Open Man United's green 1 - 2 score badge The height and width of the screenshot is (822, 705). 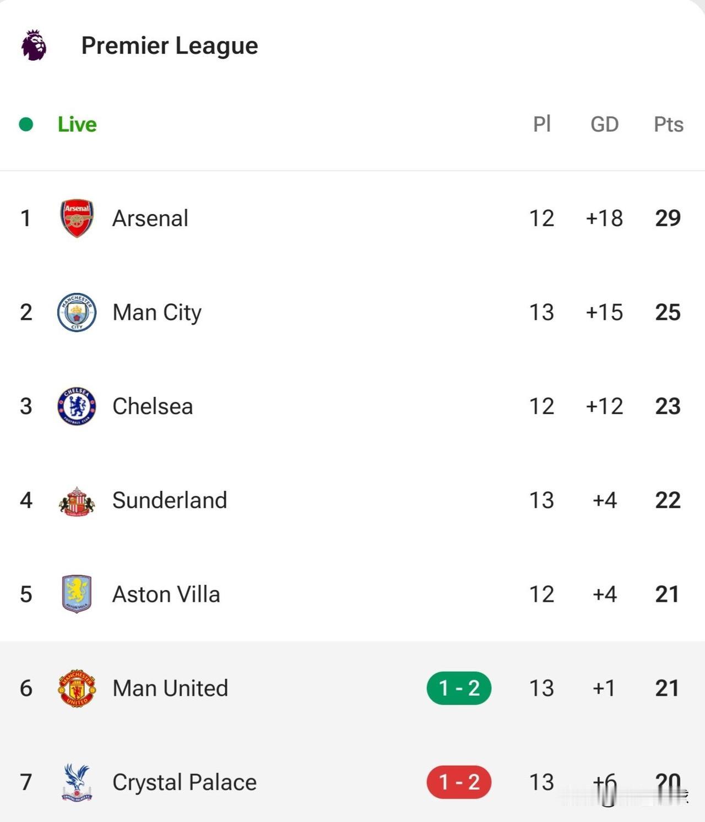click(x=459, y=688)
